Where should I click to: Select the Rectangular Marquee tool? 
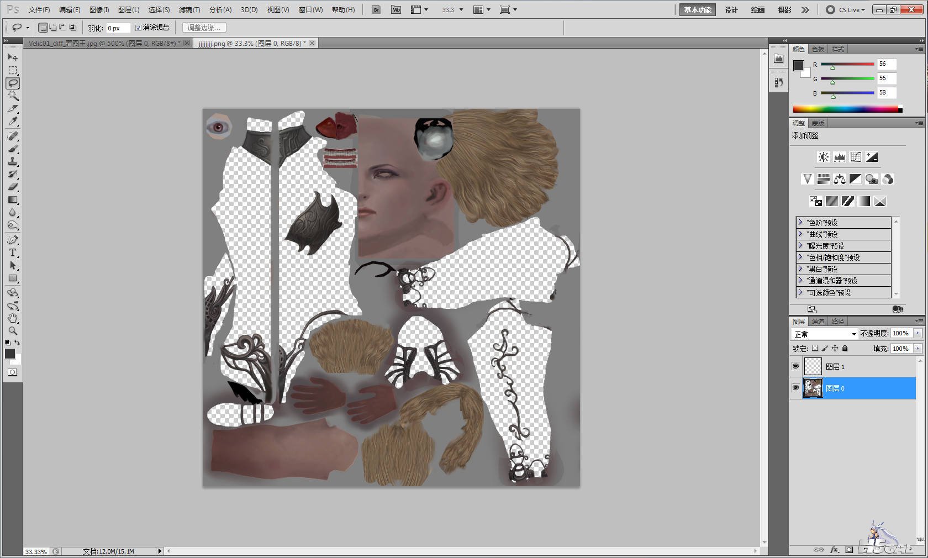(13, 70)
